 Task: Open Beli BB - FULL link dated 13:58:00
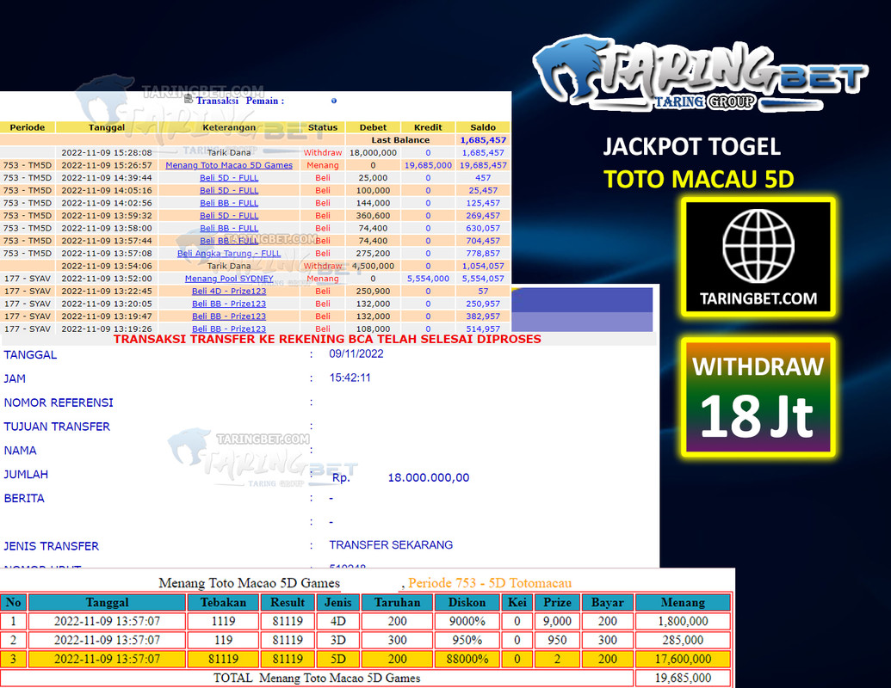(x=229, y=228)
